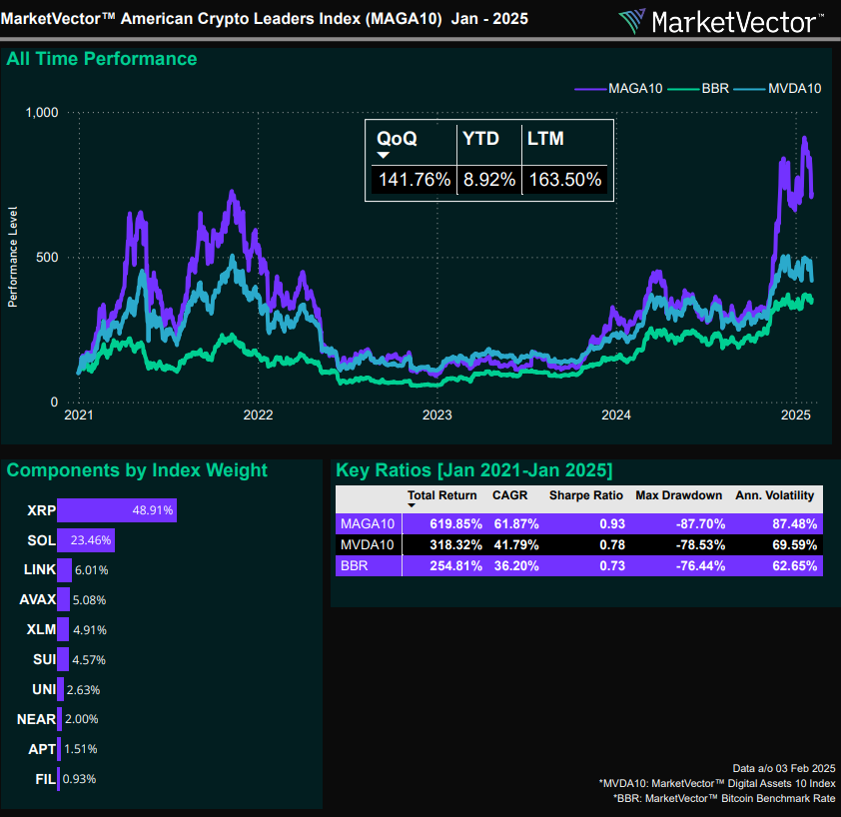This screenshot has height=817, width=841.
Task: Click the XRP 48.91% weight bar
Action: [117, 510]
